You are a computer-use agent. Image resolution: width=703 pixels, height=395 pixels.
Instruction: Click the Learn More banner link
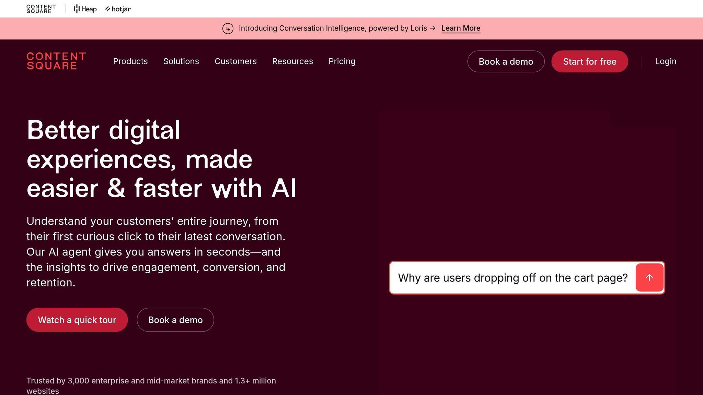pos(461,28)
